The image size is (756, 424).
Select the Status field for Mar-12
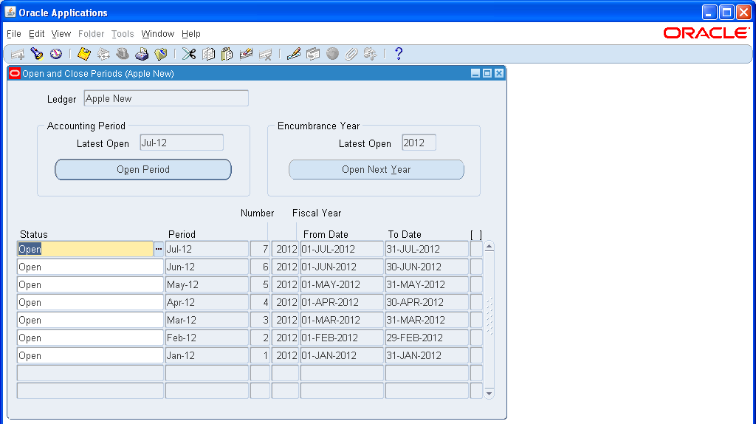[x=90, y=321]
